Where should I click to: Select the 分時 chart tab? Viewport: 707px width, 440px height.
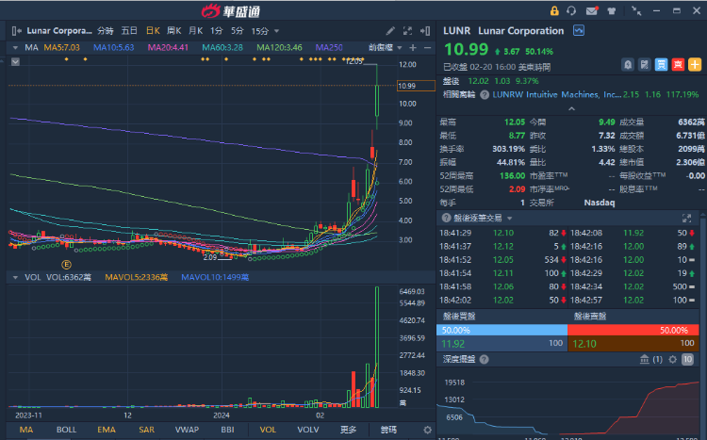click(x=106, y=31)
